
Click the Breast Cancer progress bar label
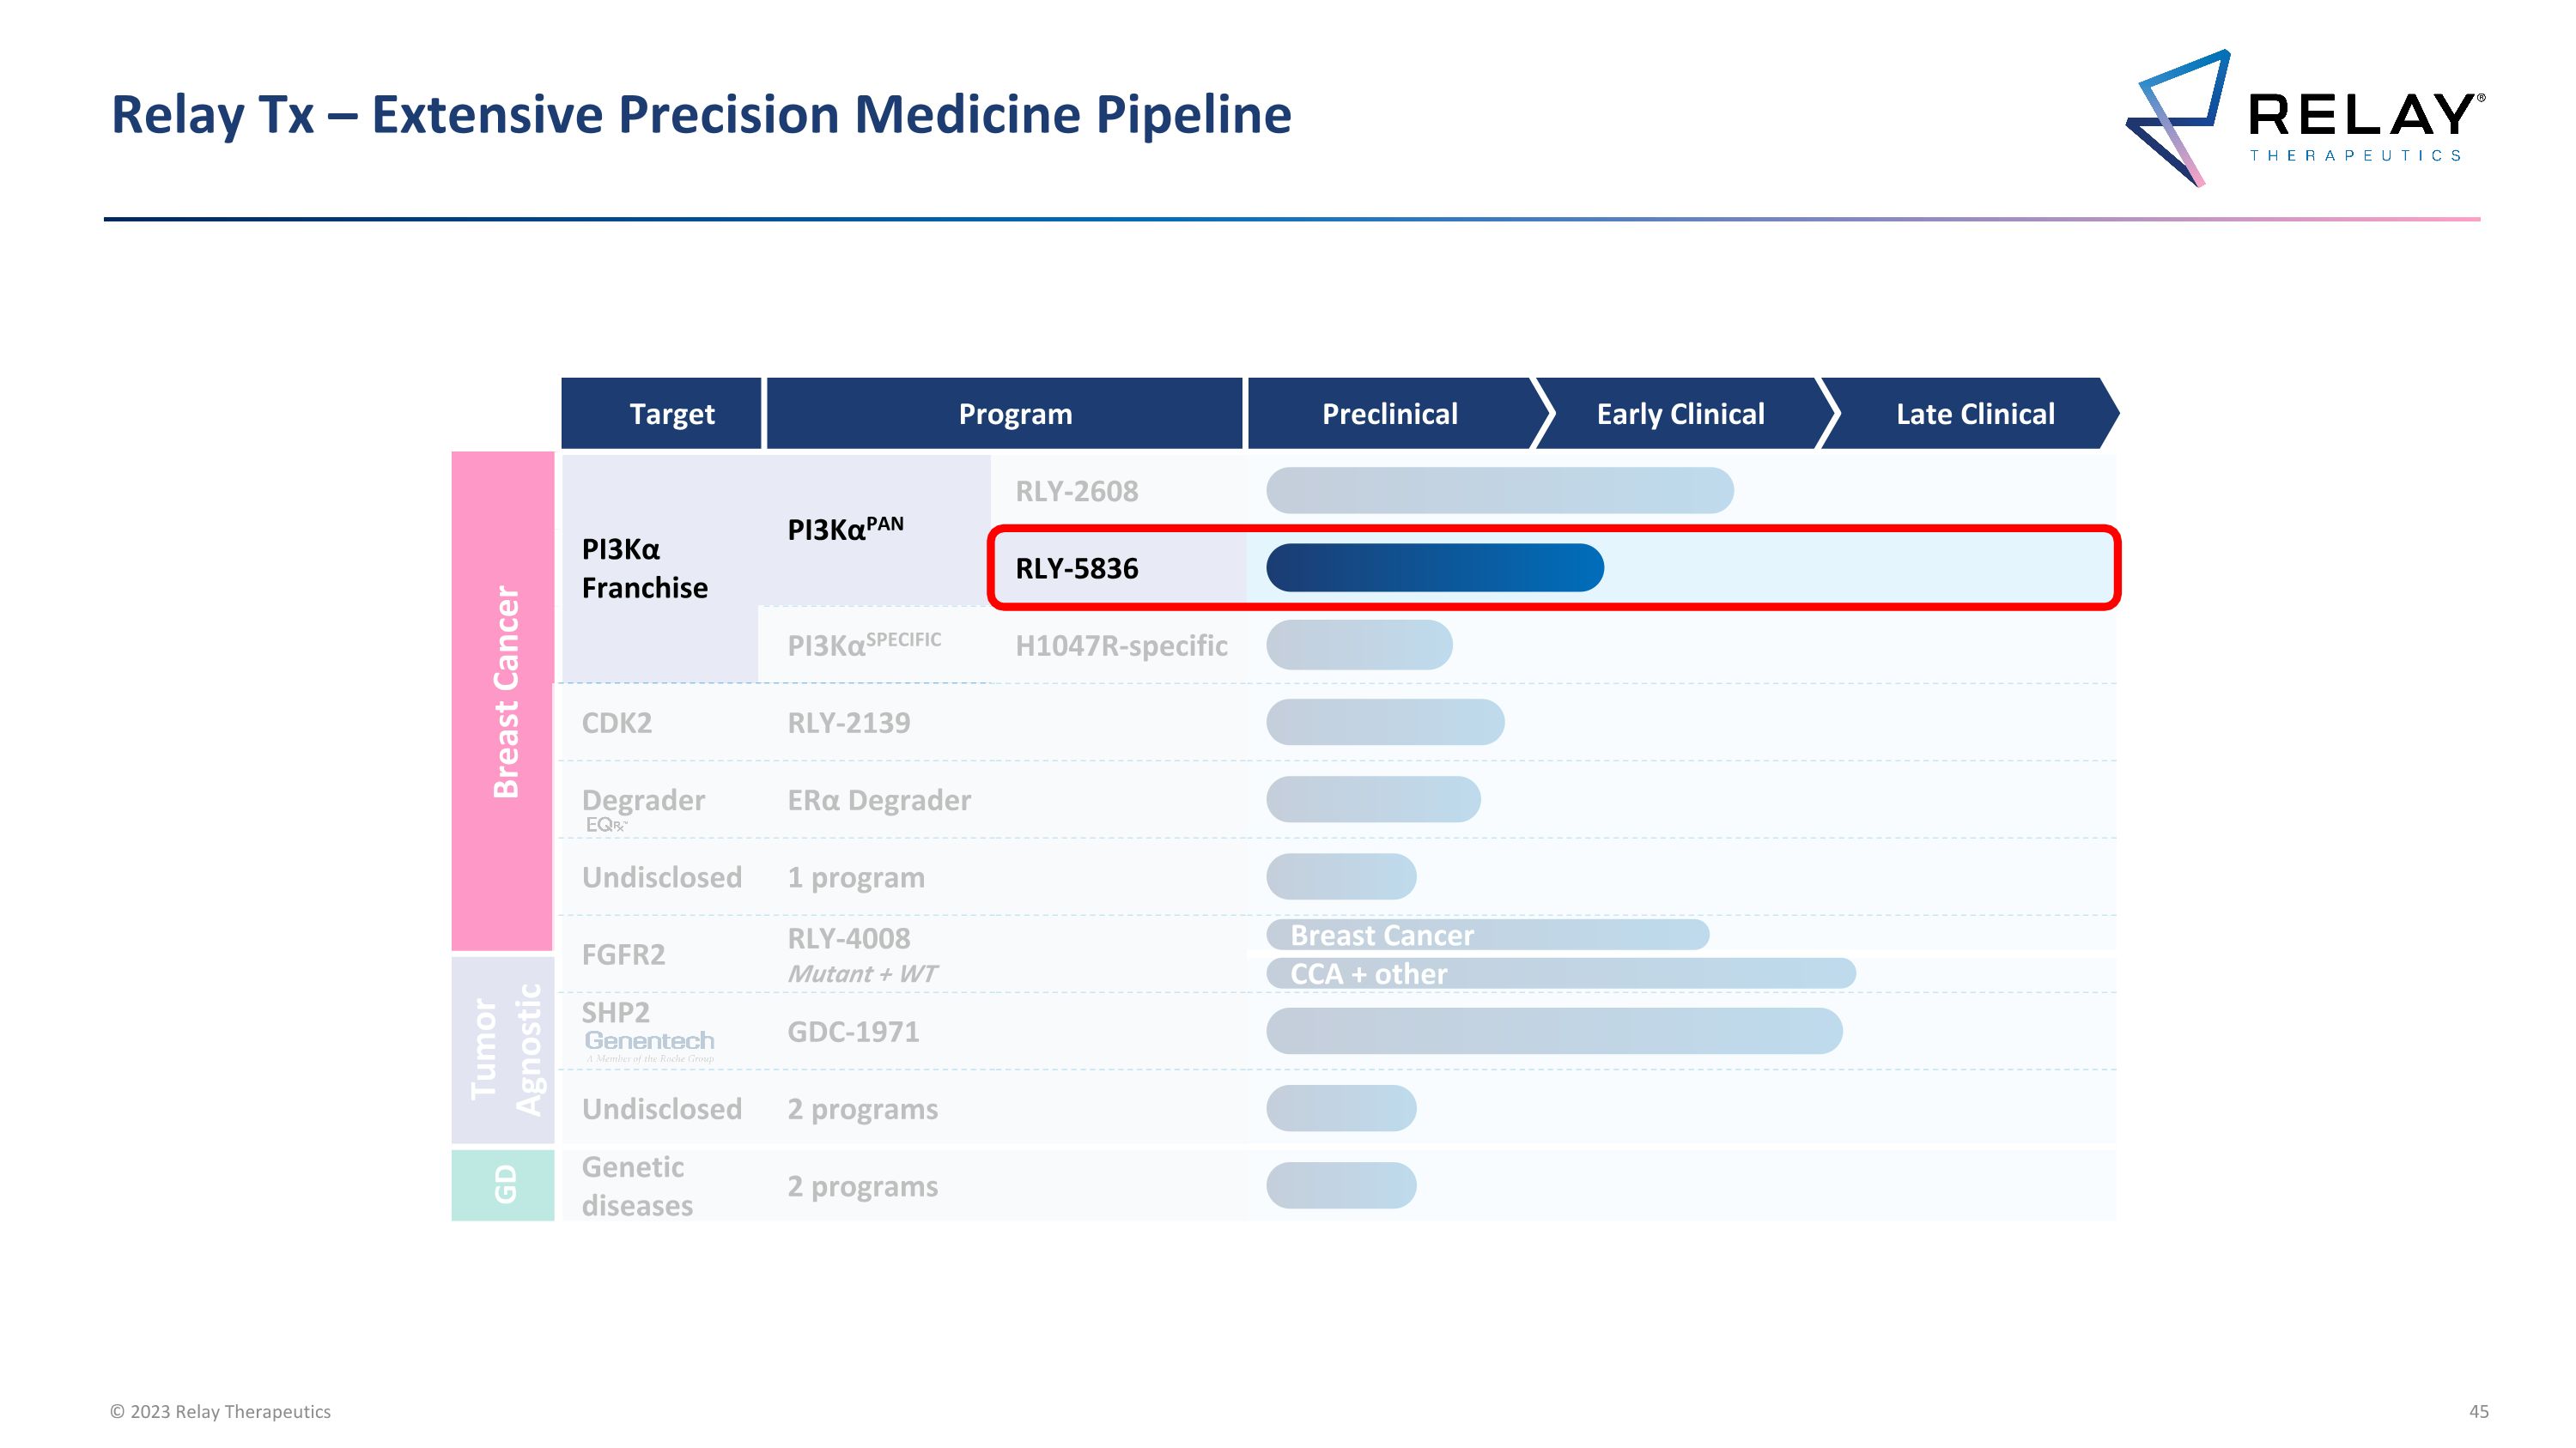[x=1382, y=936]
